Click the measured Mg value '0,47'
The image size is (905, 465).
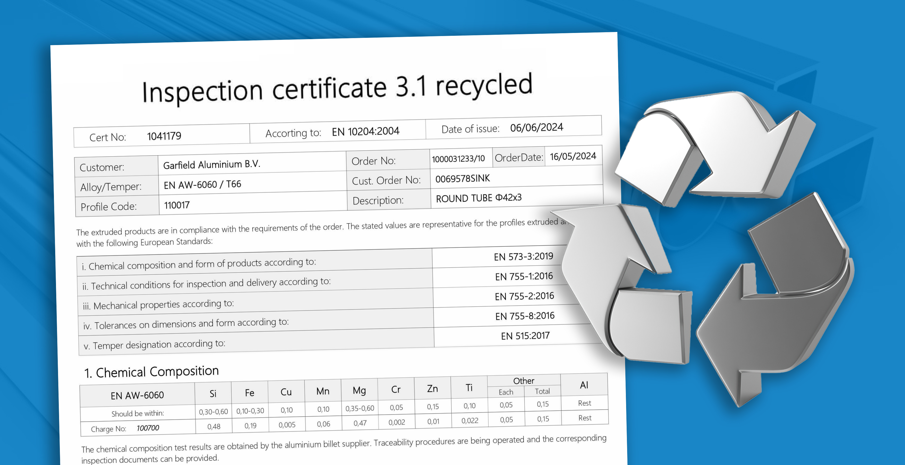pos(360,423)
